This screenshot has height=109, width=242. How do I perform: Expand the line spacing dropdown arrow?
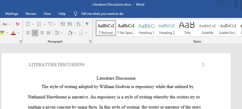pos(62,33)
